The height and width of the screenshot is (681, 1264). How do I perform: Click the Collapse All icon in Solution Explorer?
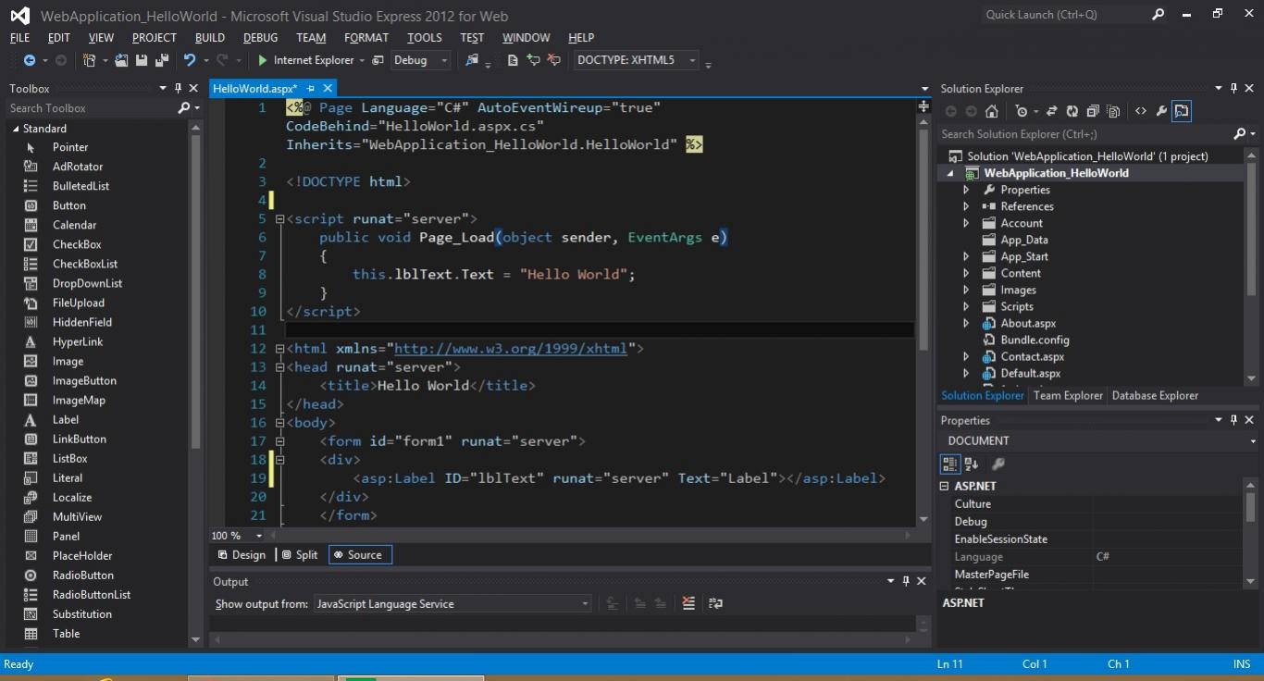coord(1092,111)
